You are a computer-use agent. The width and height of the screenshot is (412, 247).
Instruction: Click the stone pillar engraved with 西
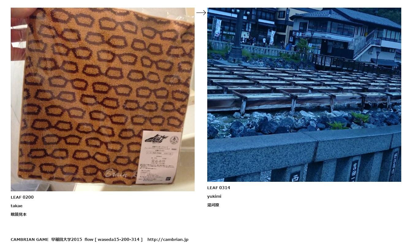(x=295, y=174)
